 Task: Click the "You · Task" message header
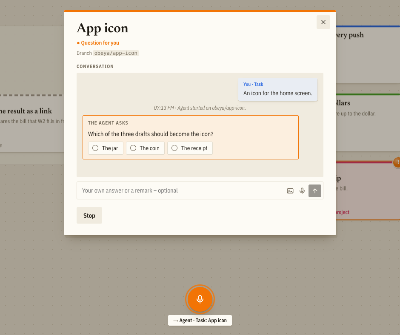tap(253, 84)
